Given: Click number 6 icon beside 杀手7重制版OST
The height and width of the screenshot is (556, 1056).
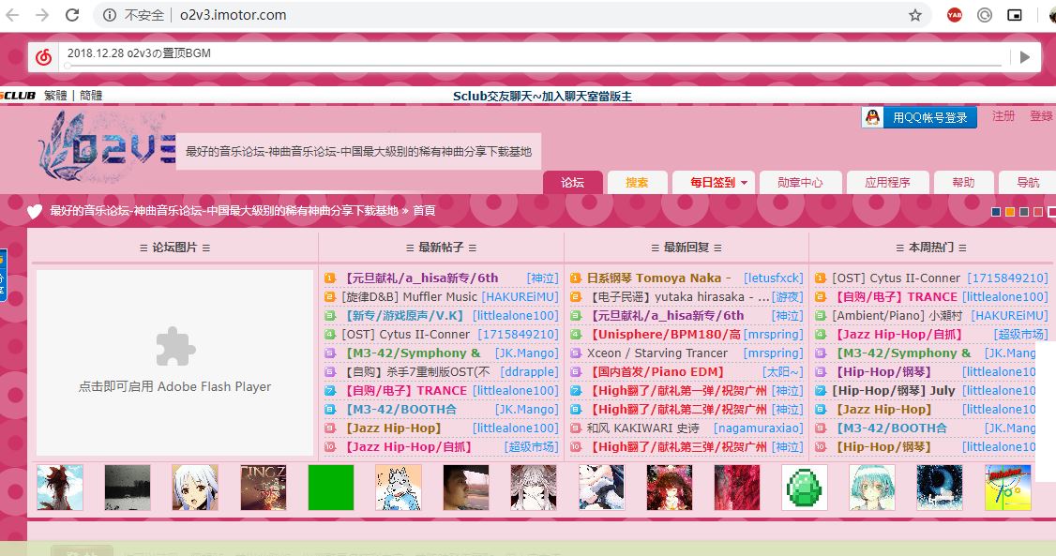Looking at the screenshot, I should (x=330, y=371).
